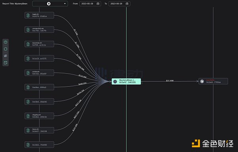The image size is (238, 152).
Task: Select the 0x1e19...ecf375 address node
Action: tap(39, 59)
